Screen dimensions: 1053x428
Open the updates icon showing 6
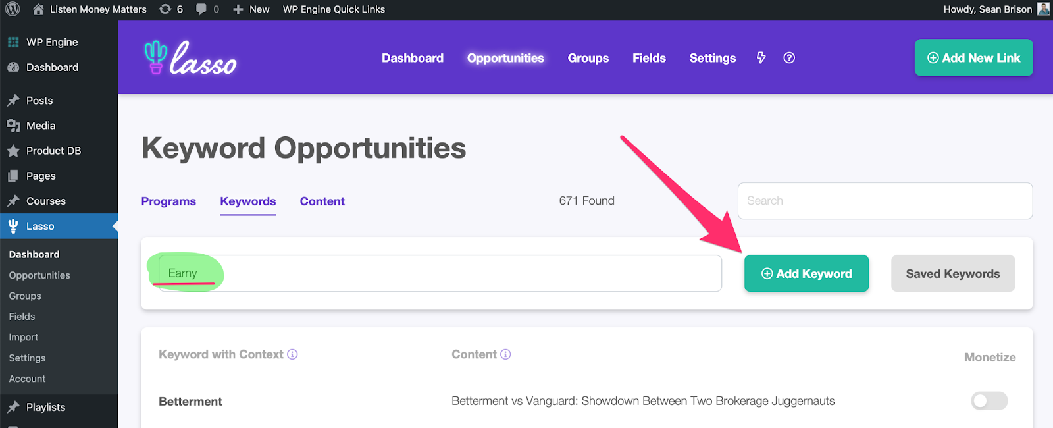(x=165, y=9)
